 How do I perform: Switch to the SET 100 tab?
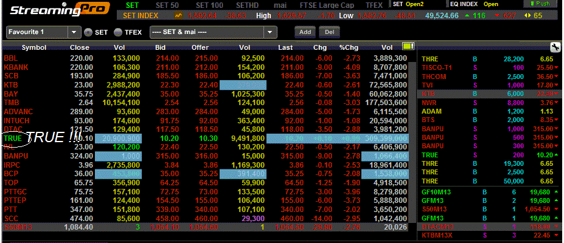(x=209, y=5)
